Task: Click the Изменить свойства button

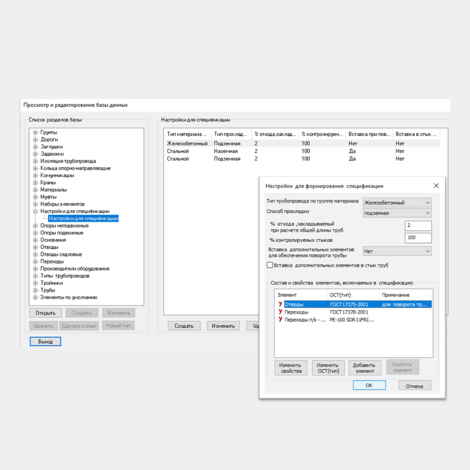Action: click(291, 368)
